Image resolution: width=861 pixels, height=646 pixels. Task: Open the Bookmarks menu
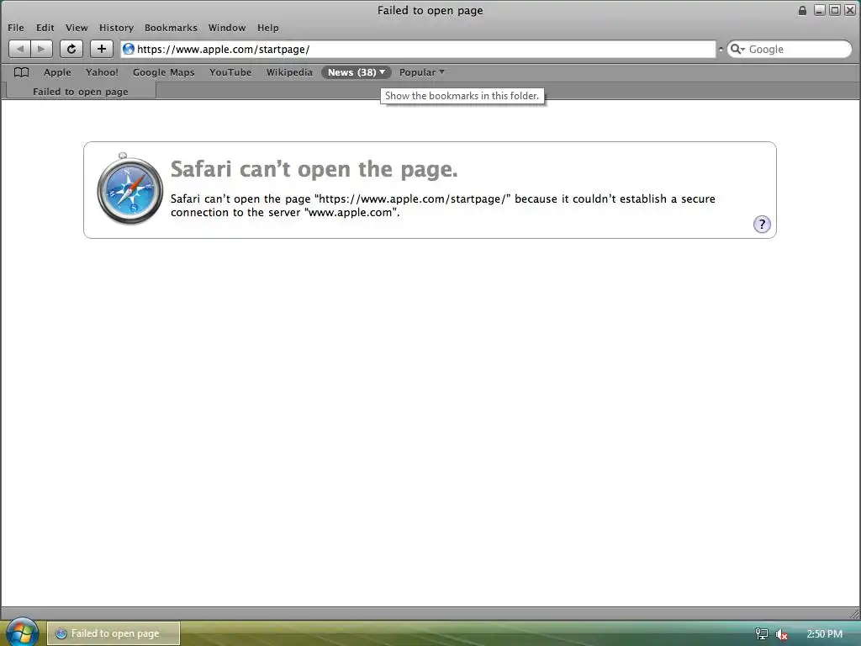point(171,28)
